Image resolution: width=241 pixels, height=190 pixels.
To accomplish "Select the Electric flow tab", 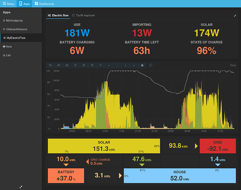I will (58, 16).
